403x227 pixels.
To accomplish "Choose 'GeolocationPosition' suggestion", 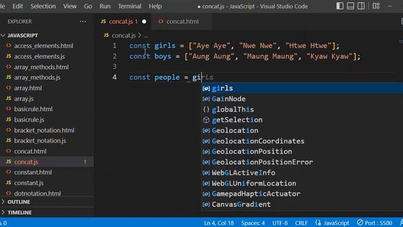I will point(302,151).
